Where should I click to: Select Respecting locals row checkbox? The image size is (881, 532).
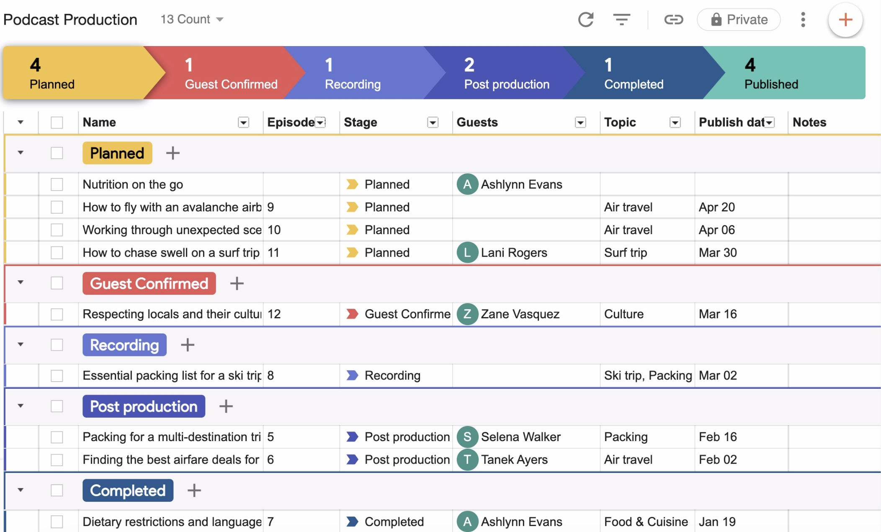tap(57, 314)
